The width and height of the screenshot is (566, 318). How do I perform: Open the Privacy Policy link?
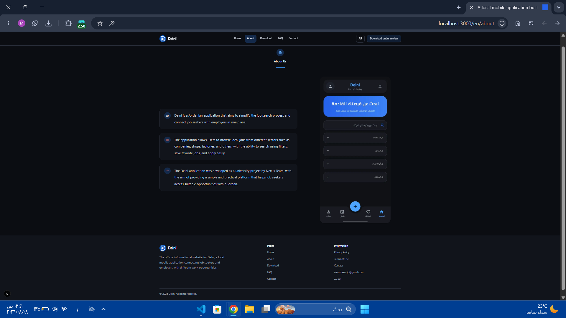tap(342, 252)
